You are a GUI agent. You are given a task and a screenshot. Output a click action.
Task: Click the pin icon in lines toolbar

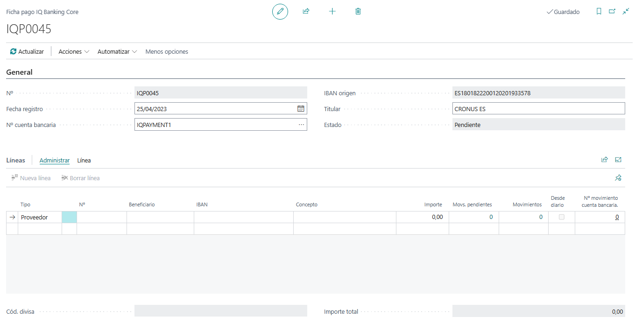(618, 178)
